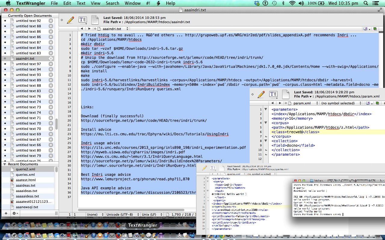385x240 pixels.
Task: Close untitled text 97 with its X button
Action: coord(51,64)
